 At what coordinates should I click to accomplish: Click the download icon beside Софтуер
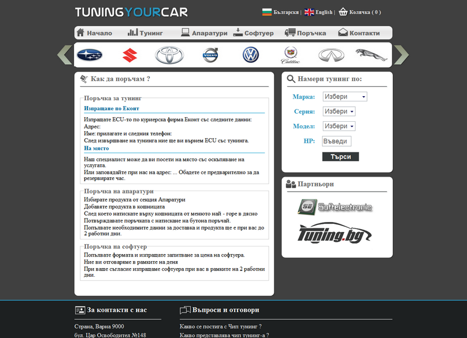[238, 33]
